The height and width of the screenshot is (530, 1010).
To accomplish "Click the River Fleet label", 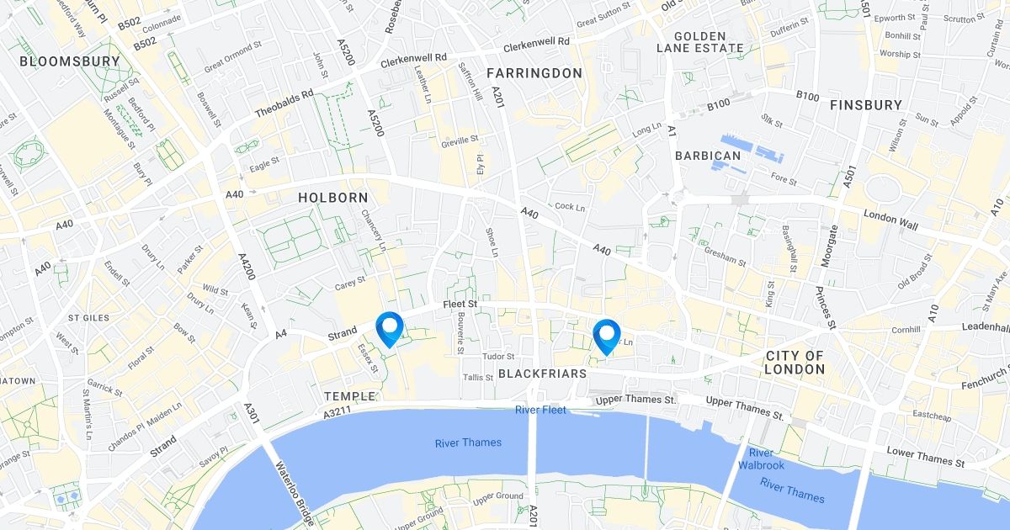I will coord(541,410).
